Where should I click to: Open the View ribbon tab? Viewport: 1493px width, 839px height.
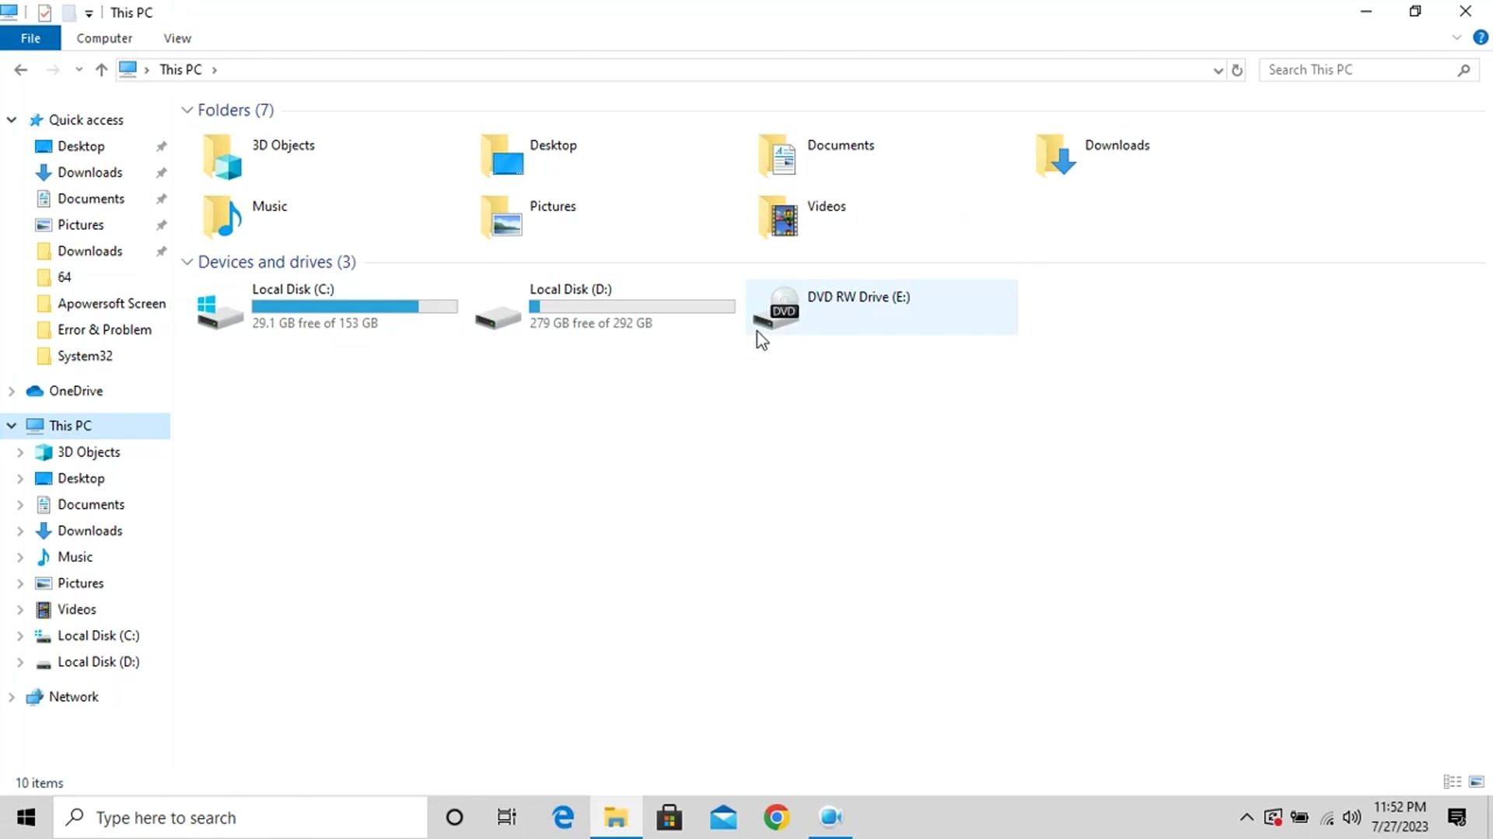[177, 38]
